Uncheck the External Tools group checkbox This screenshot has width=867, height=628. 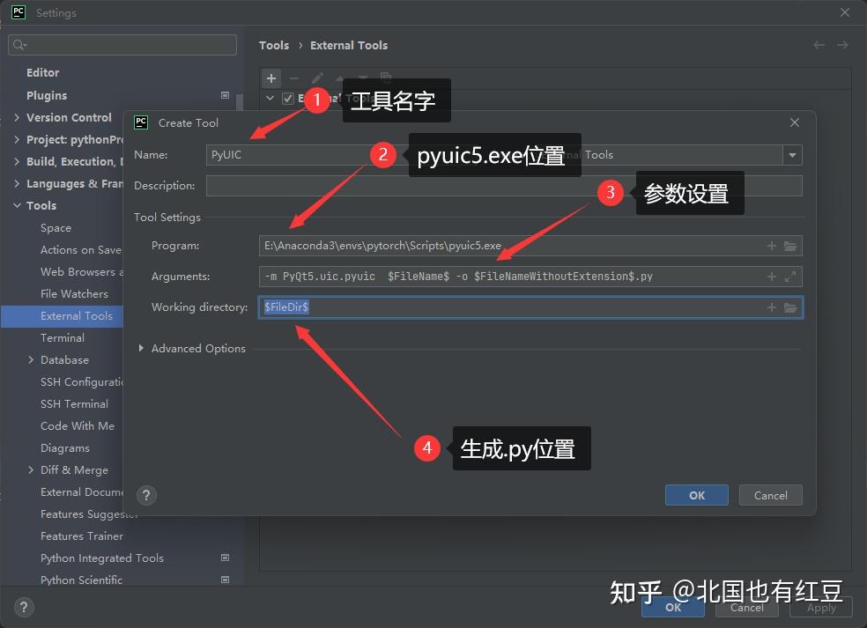pyautogui.click(x=287, y=98)
